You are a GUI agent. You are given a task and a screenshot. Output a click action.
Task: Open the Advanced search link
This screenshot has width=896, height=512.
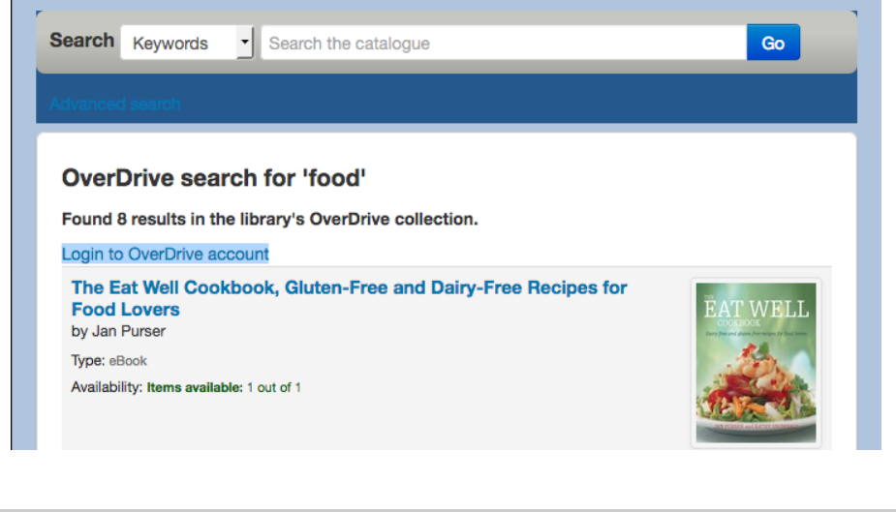[115, 104]
